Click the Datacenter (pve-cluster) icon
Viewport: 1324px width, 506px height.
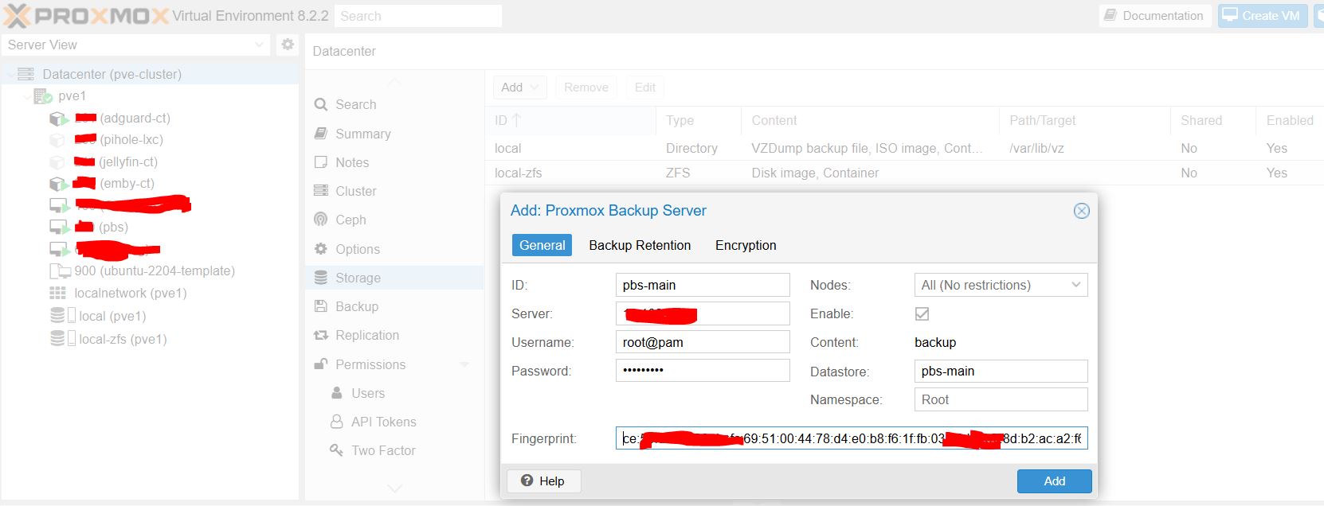pyautogui.click(x=26, y=74)
